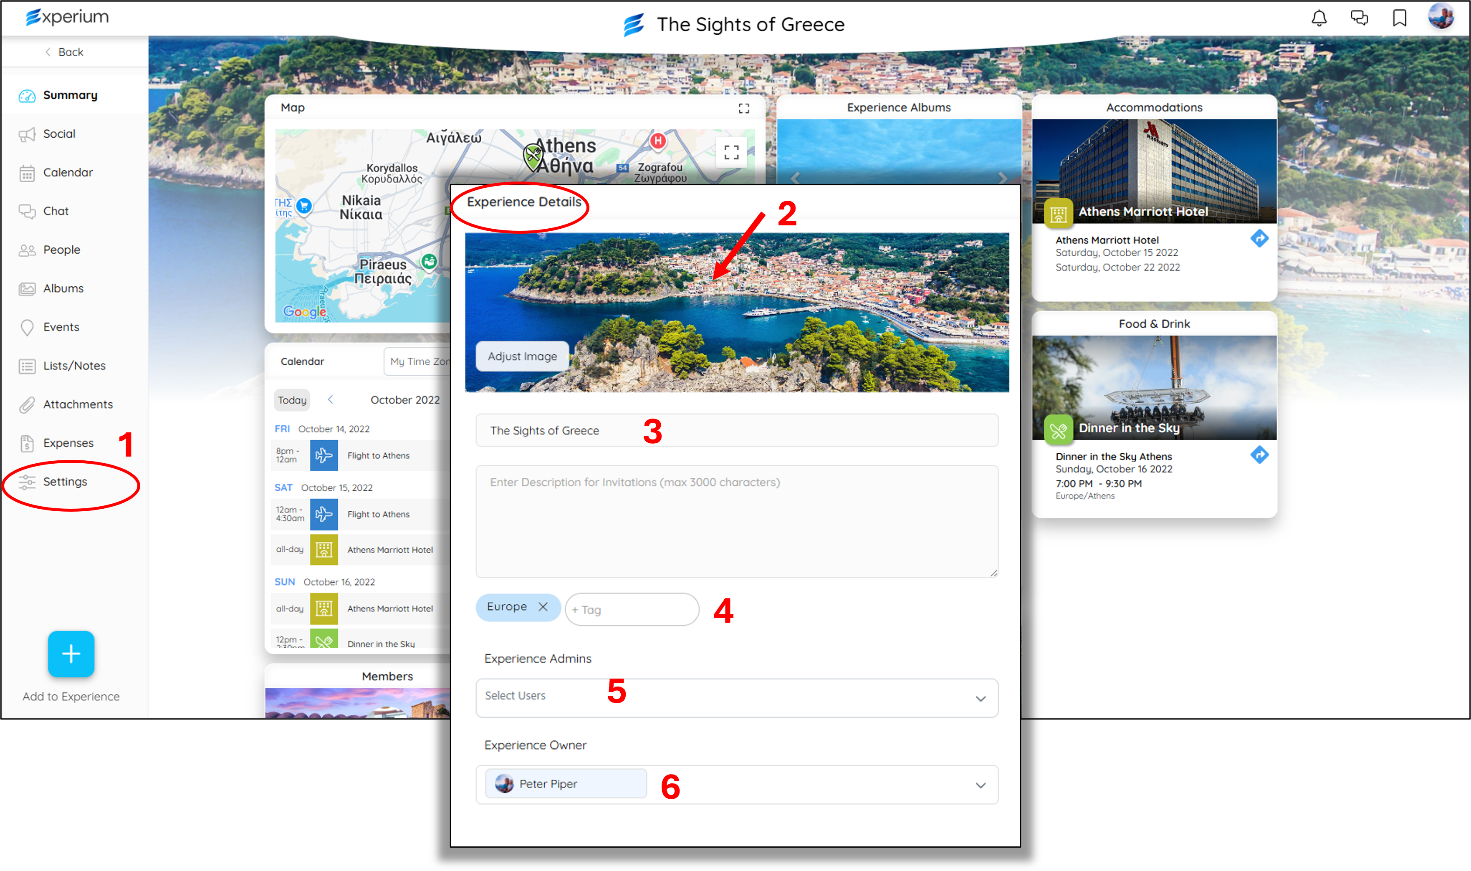Click the user profile avatar
Viewport: 1471px width, 871px height.
(1441, 16)
